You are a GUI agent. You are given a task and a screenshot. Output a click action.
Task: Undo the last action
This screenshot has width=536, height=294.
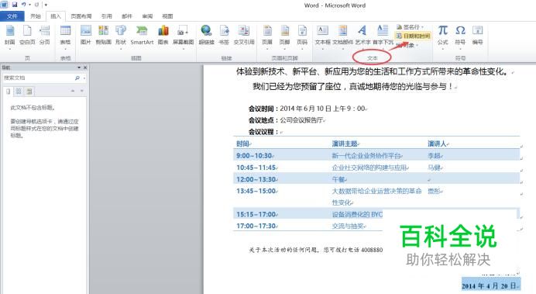[x=23, y=5]
